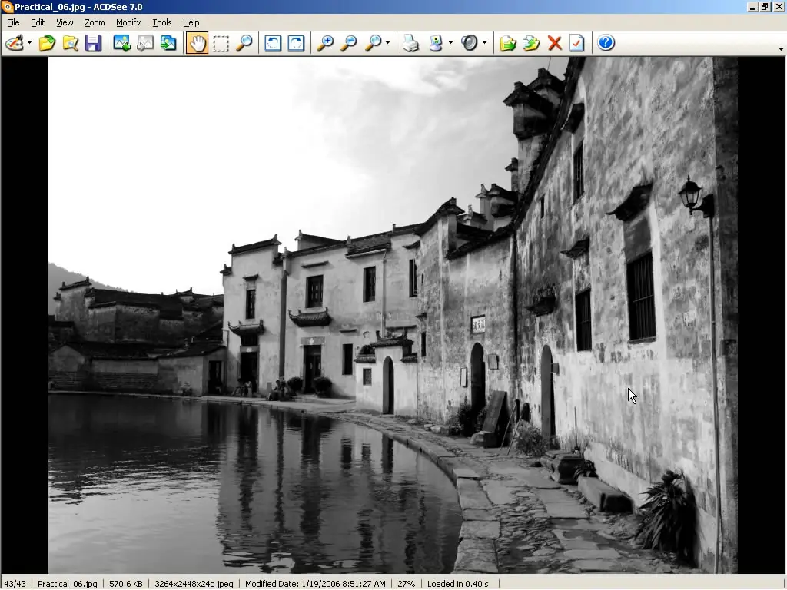This screenshot has height=590, width=787.
Task: Click the Zoom Out magnifier
Action: (x=349, y=43)
